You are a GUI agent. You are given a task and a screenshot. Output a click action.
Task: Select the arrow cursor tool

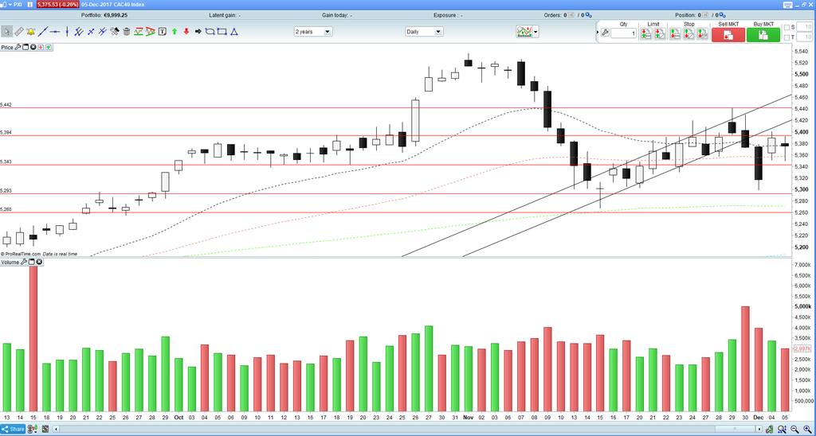6,31
